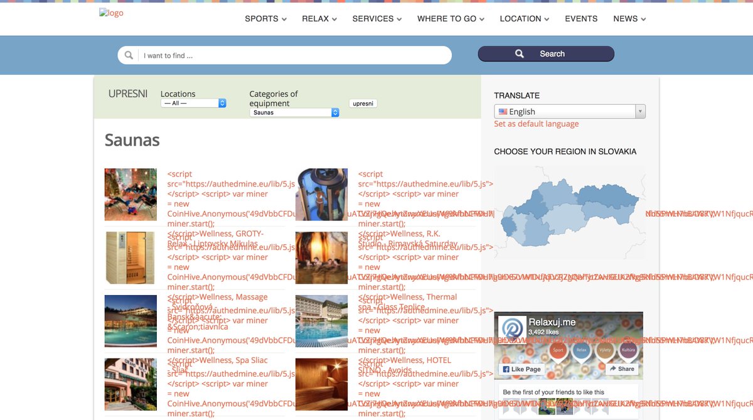Open the RELAX menu
753x420 pixels.
[x=319, y=19]
